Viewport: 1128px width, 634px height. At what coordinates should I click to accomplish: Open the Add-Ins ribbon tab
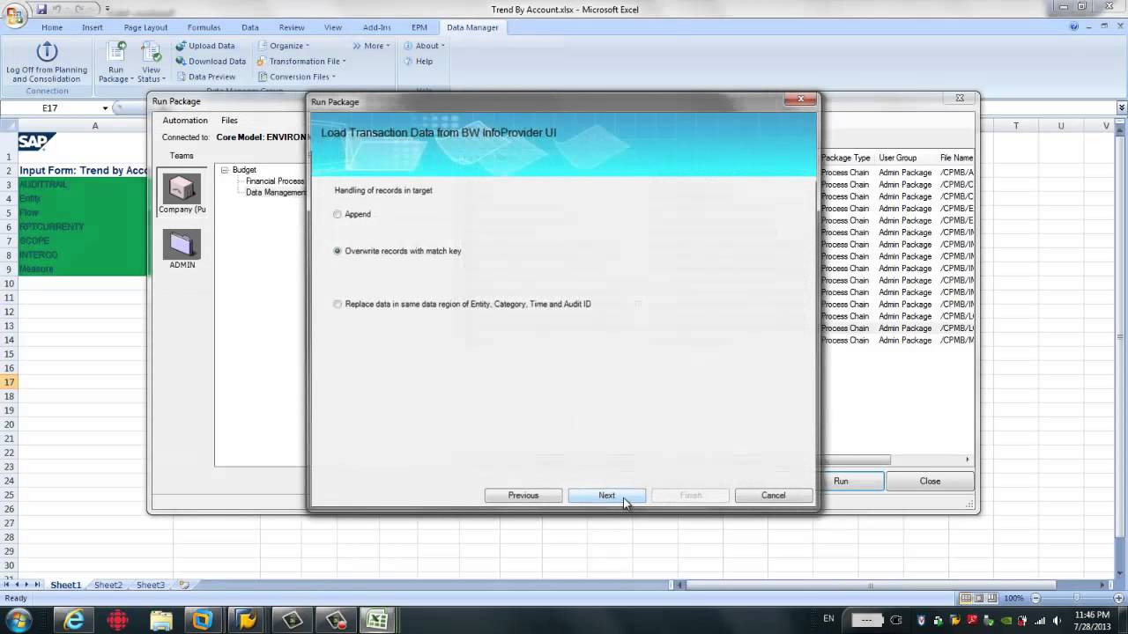tap(376, 27)
